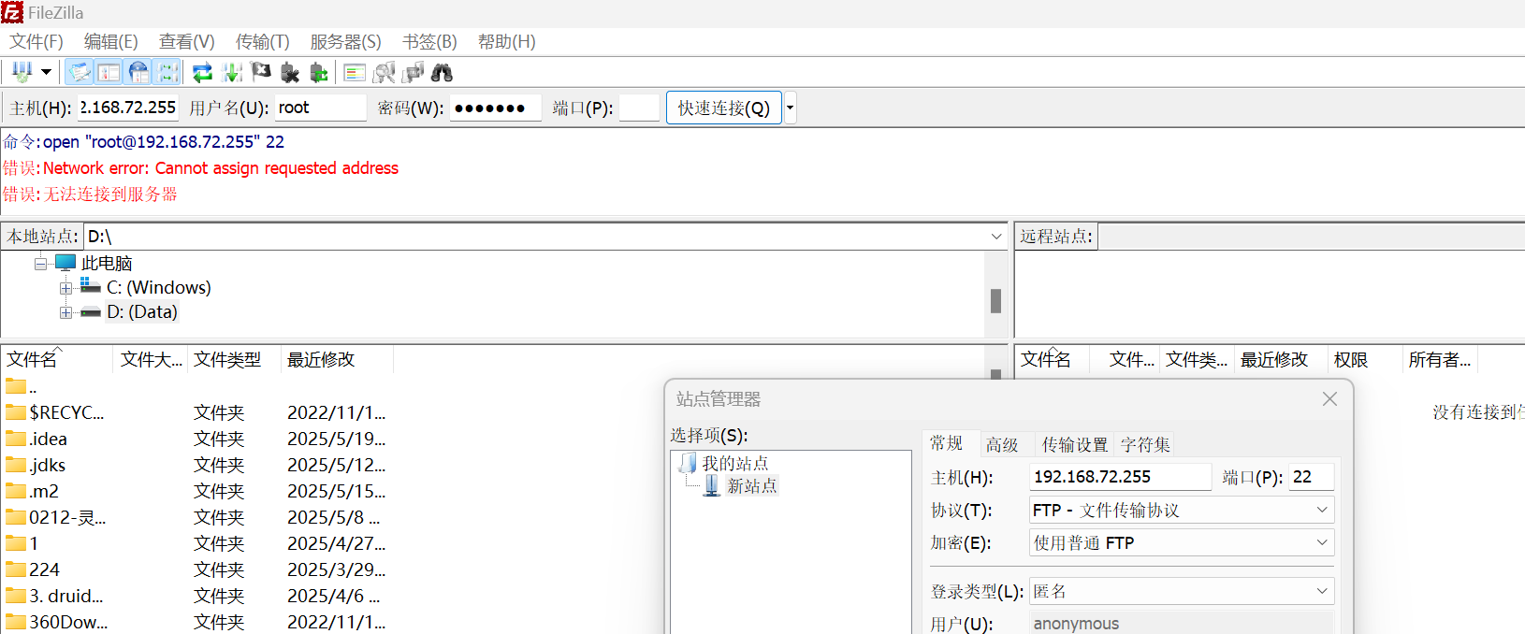The width and height of the screenshot is (1525, 634).
Task: Open the 帮助(H) menu
Action: pyautogui.click(x=506, y=41)
